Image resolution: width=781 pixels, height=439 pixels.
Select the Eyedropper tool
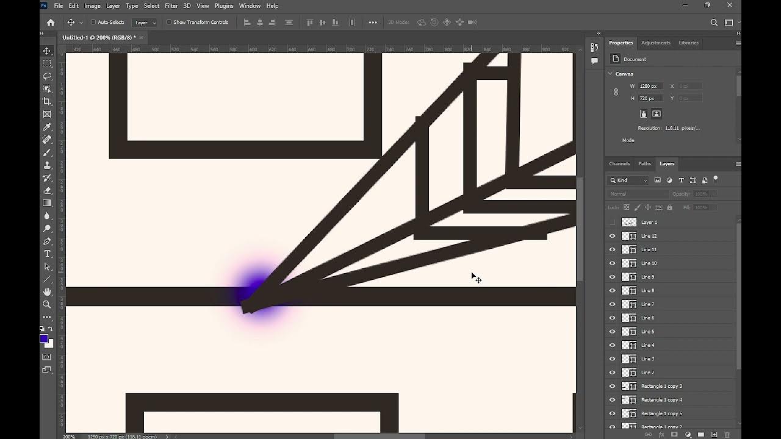pos(47,127)
